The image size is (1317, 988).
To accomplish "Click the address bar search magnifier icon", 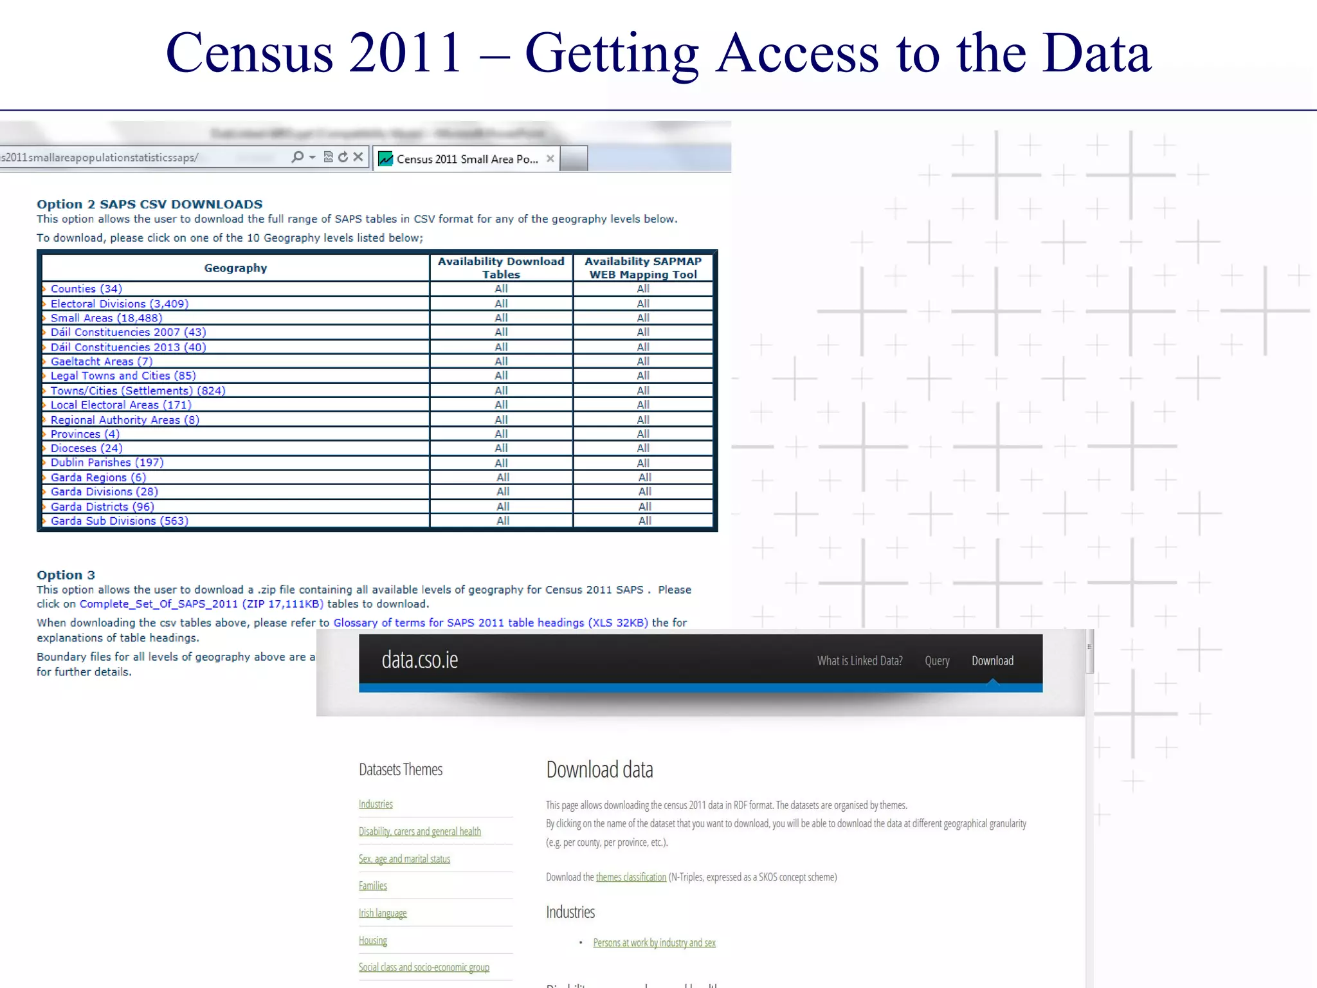I will (x=297, y=157).
